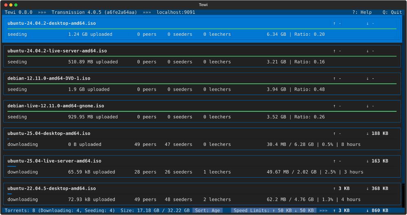The image size is (407, 215).
Task: Click the '2 leechers' count
Action: click(217, 199)
